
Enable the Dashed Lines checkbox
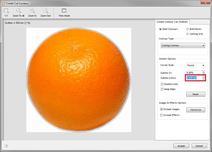[162, 84]
